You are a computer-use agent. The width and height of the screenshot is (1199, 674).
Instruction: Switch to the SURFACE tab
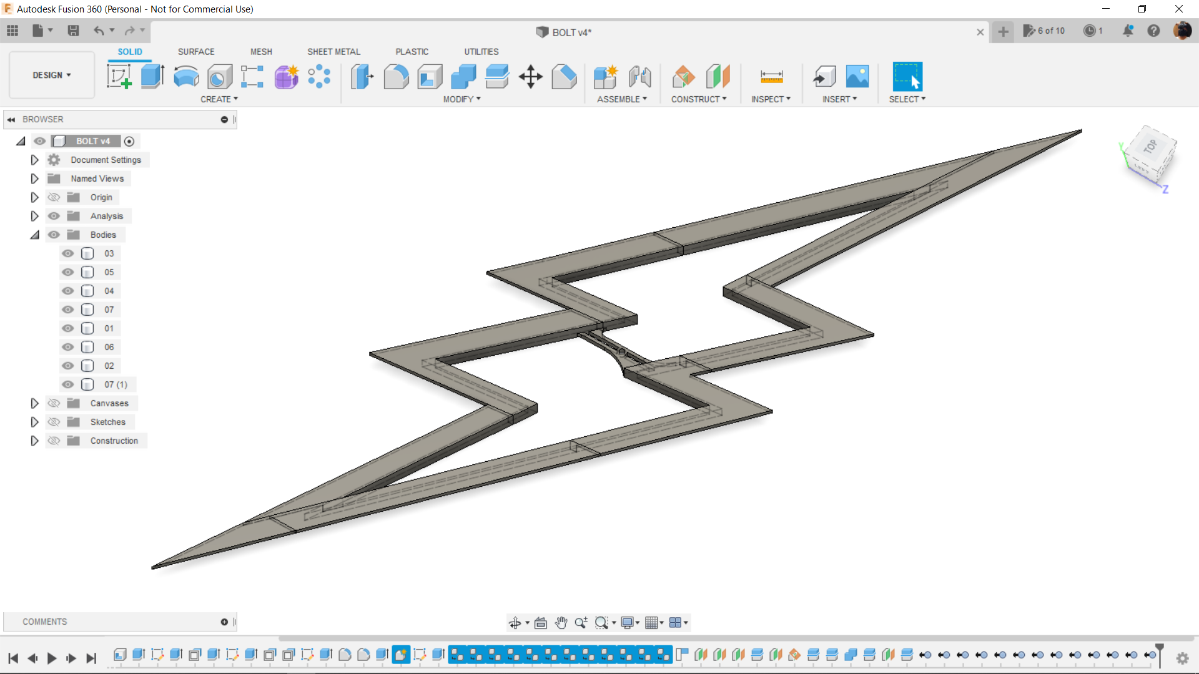click(x=195, y=52)
